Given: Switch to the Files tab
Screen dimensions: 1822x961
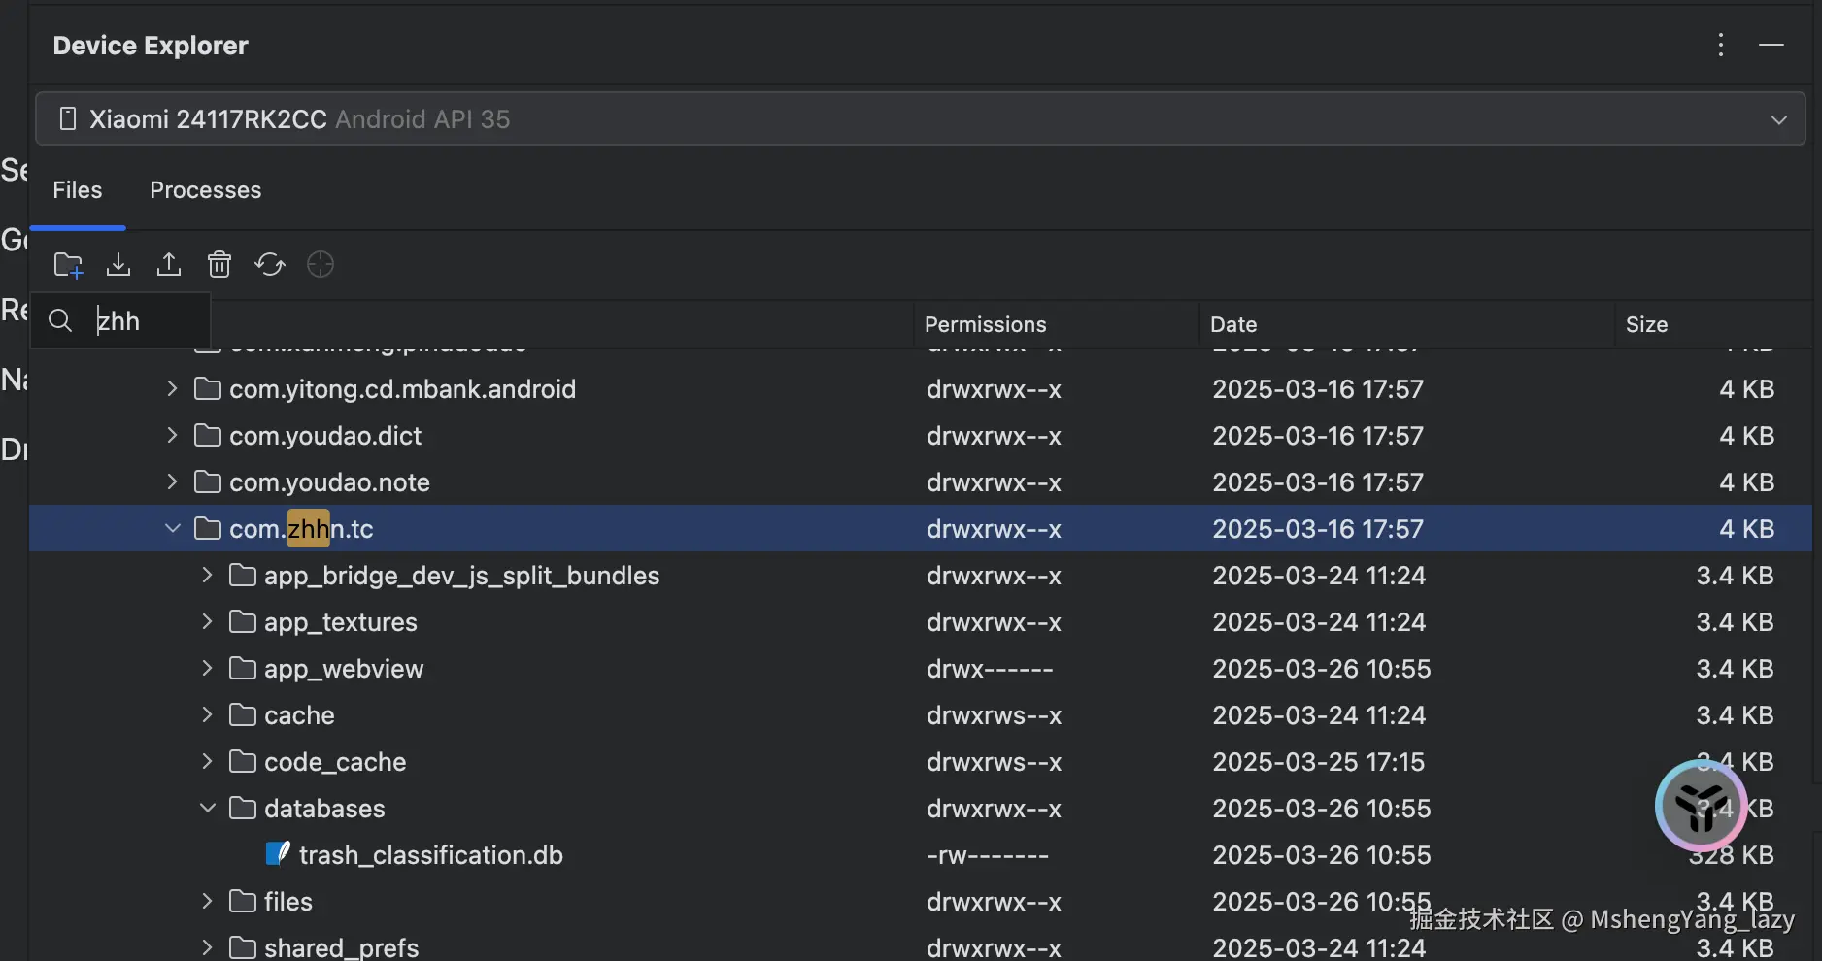Looking at the screenshot, I should (78, 190).
